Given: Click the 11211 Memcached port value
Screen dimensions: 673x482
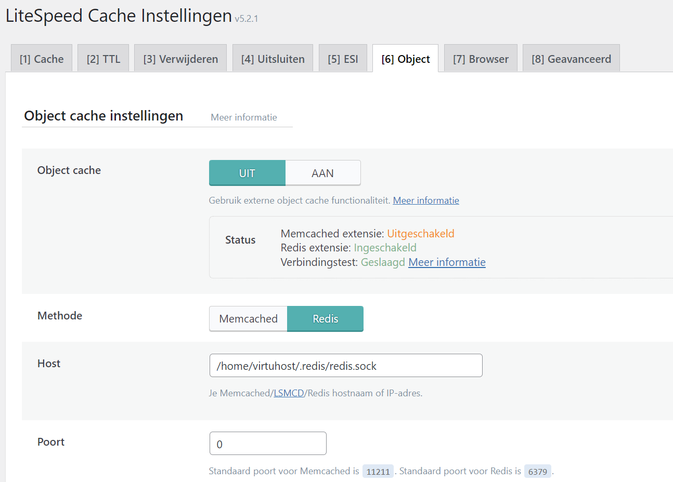Looking at the screenshot, I should pos(378,471).
